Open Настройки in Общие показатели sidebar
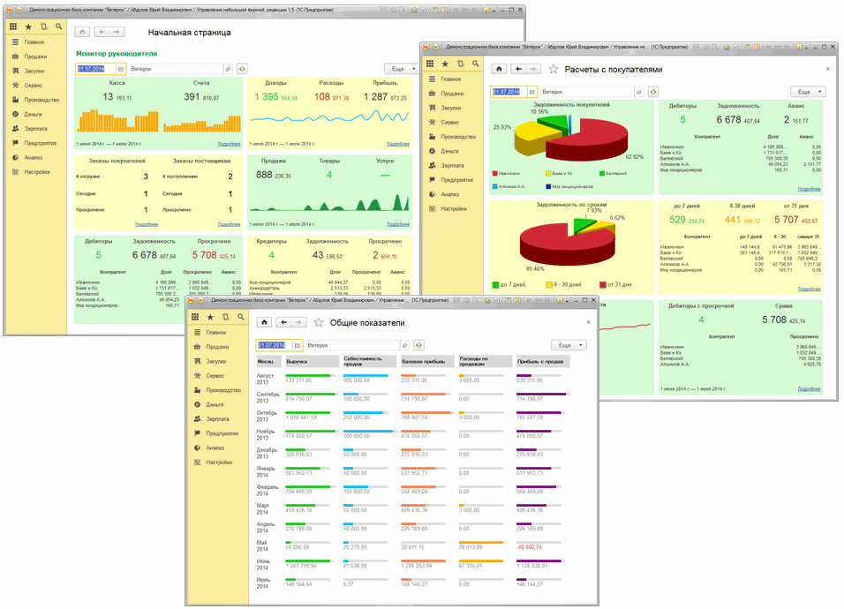Viewport: 844px width, 609px height. (x=219, y=462)
